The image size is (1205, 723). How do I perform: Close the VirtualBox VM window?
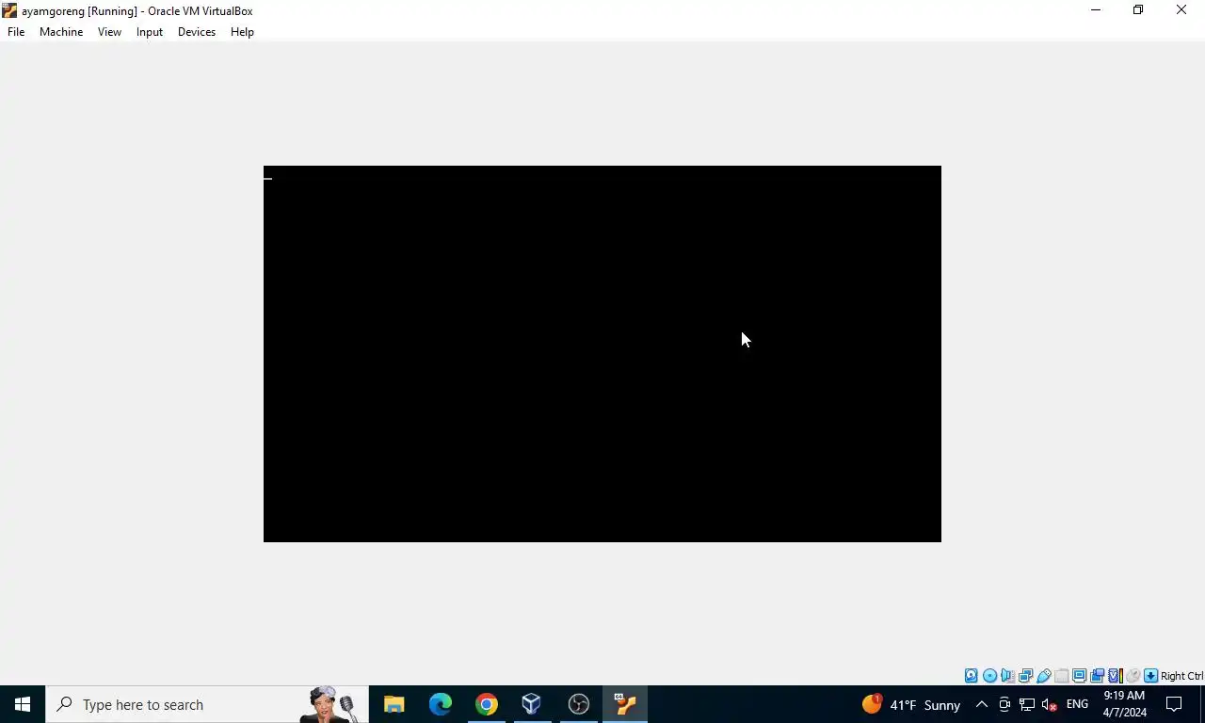1181,10
